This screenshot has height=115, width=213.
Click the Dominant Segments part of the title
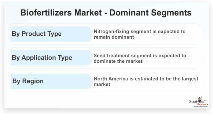pyautogui.click(x=151, y=13)
